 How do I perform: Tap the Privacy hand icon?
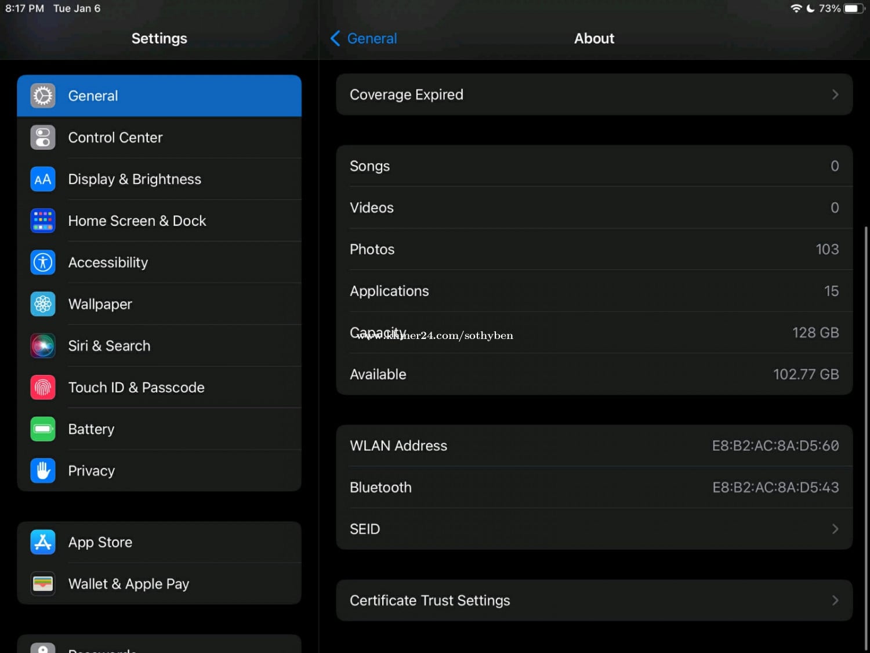tap(43, 471)
